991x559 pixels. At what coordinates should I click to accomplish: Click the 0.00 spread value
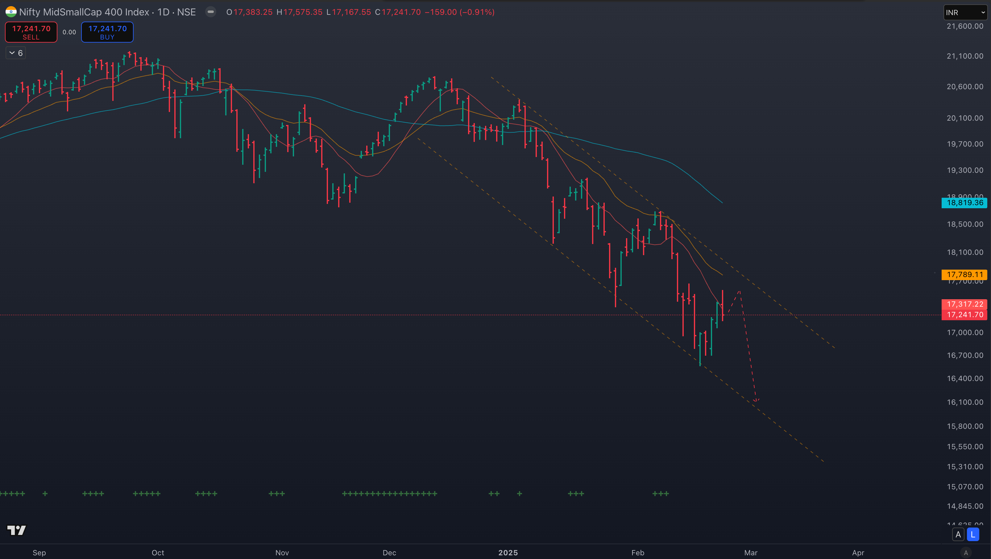tap(69, 32)
